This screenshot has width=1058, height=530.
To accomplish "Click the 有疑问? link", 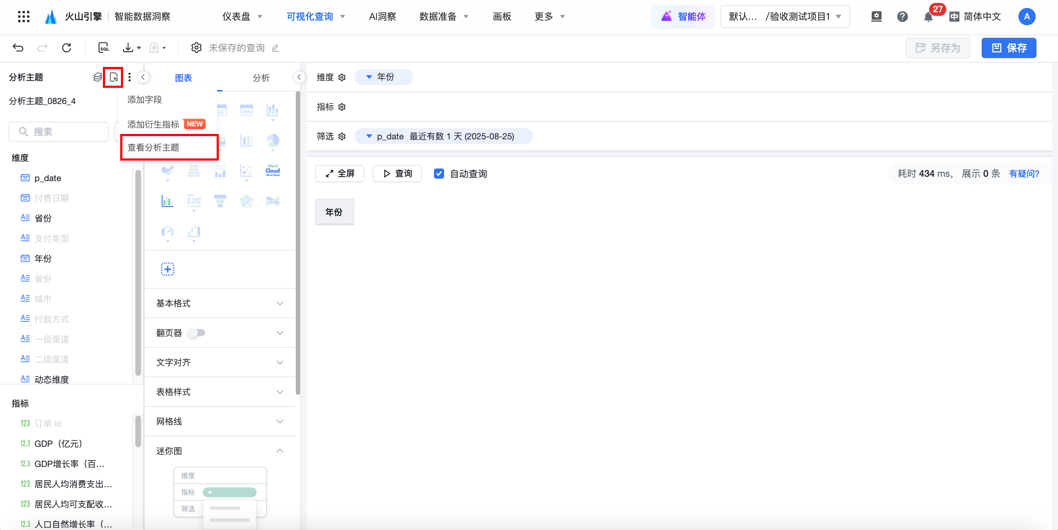I will pos(1023,174).
